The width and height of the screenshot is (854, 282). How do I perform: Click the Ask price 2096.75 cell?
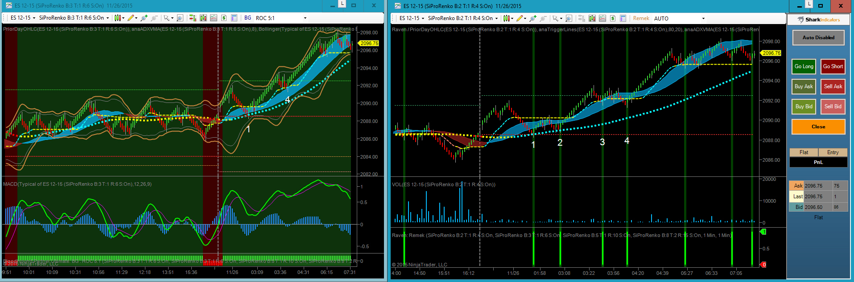point(818,186)
